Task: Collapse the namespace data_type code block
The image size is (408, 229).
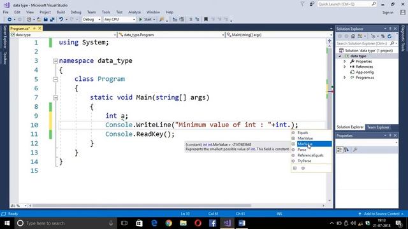Action: coord(55,61)
